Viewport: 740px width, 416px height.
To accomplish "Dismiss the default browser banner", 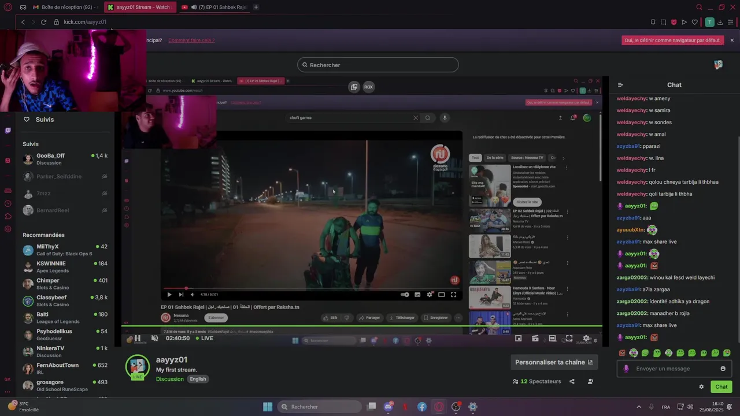I will coord(732,40).
